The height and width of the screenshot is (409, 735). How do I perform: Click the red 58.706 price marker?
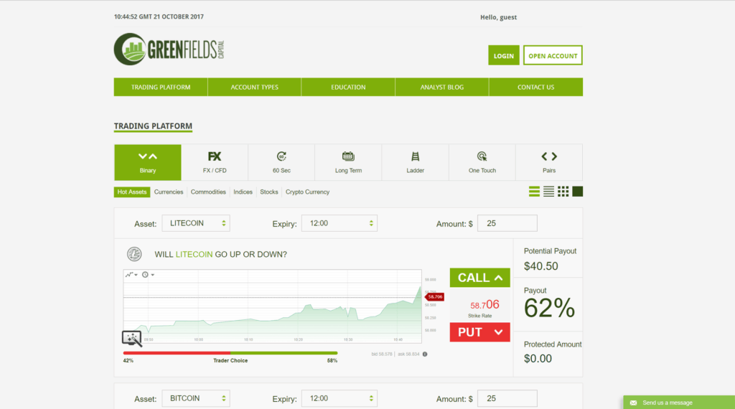click(434, 296)
